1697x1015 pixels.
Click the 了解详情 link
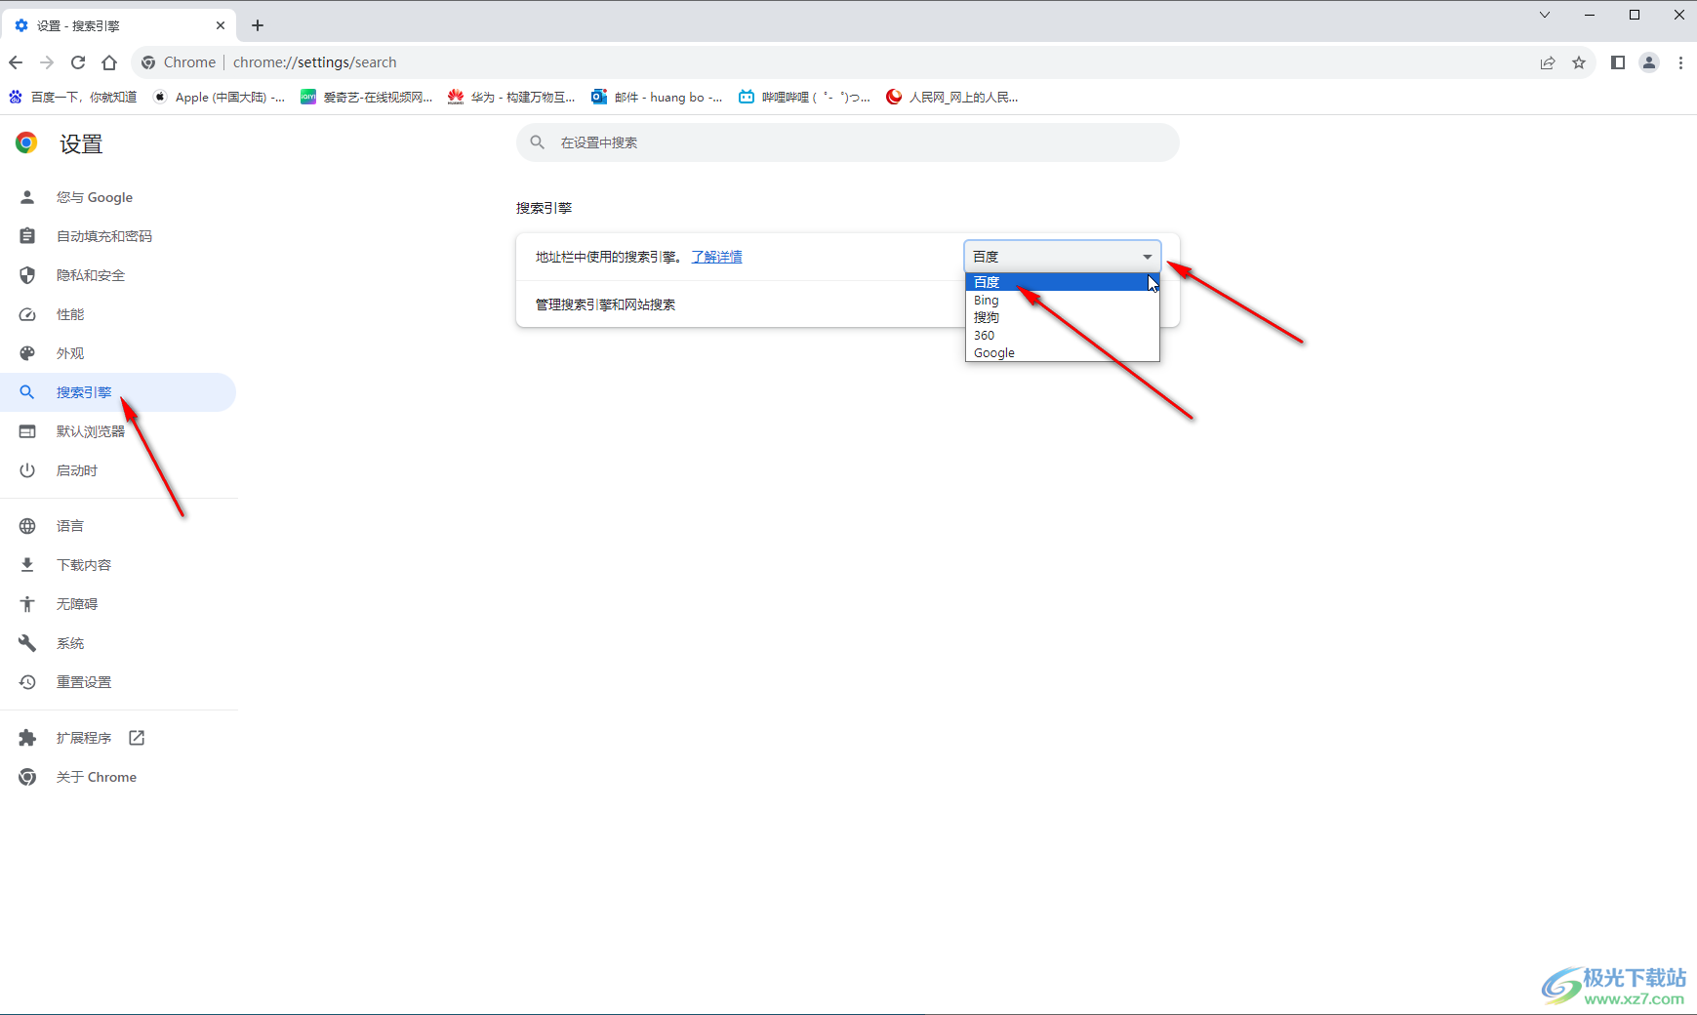(716, 257)
